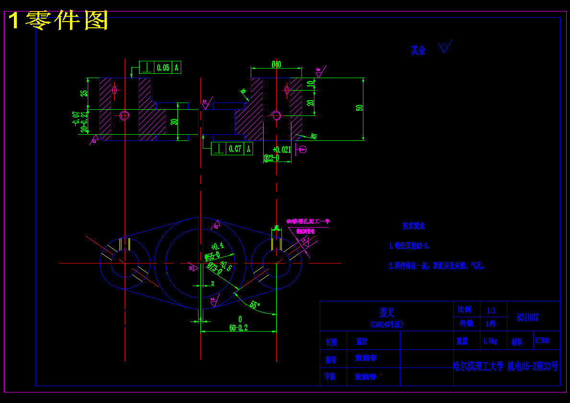The image size is (570, 403).
Task: Select the name beside '审核'
Action: tap(366, 377)
